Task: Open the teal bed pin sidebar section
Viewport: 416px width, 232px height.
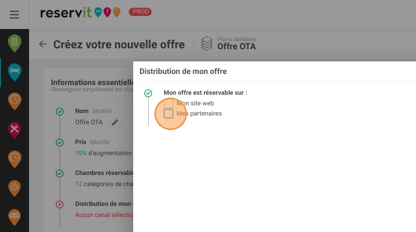Action: [x=15, y=72]
